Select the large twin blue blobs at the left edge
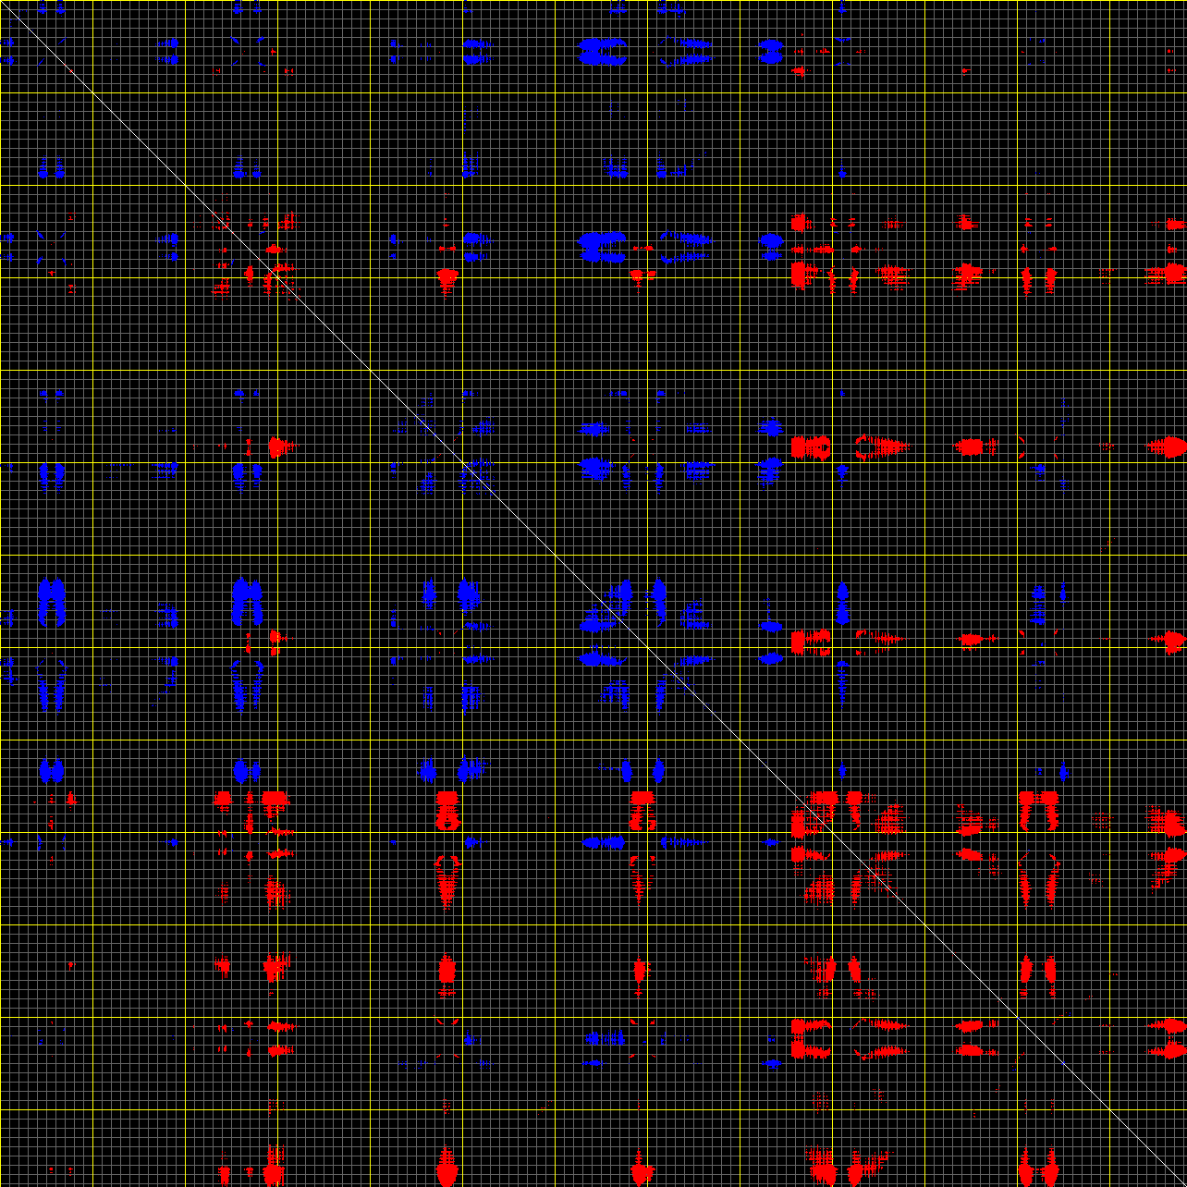This screenshot has height=1187, width=1187. (x=51, y=599)
